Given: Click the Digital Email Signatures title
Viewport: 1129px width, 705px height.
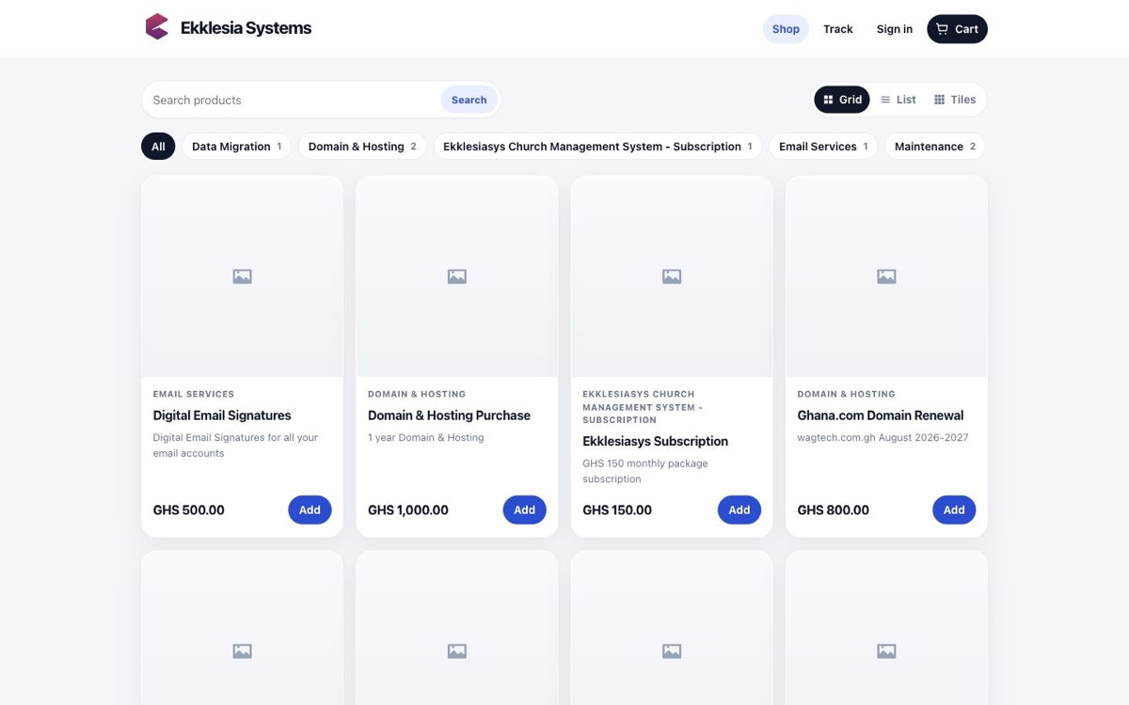Looking at the screenshot, I should tap(222, 415).
